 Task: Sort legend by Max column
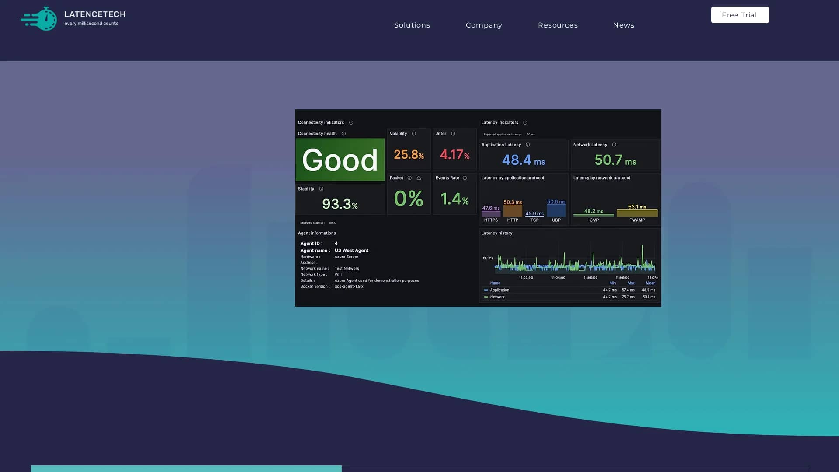631,283
